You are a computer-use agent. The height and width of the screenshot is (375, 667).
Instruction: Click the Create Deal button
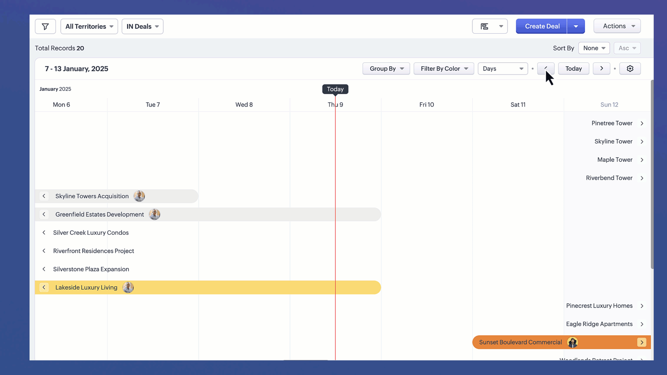pyautogui.click(x=542, y=26)
